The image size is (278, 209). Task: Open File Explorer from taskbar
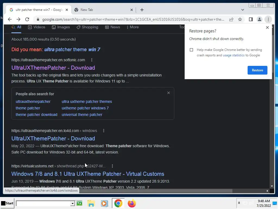coord(91,203)
